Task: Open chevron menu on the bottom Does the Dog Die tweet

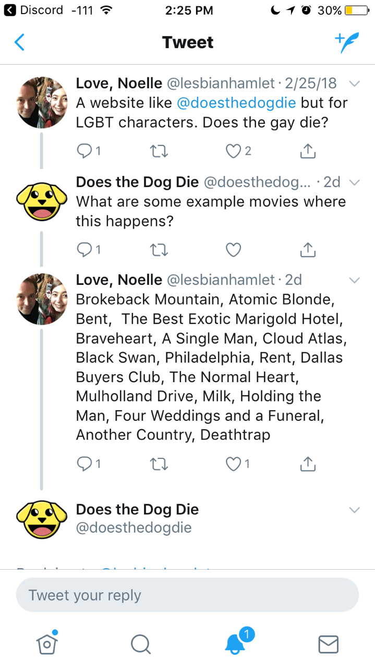Action: [x=354, y=510]
